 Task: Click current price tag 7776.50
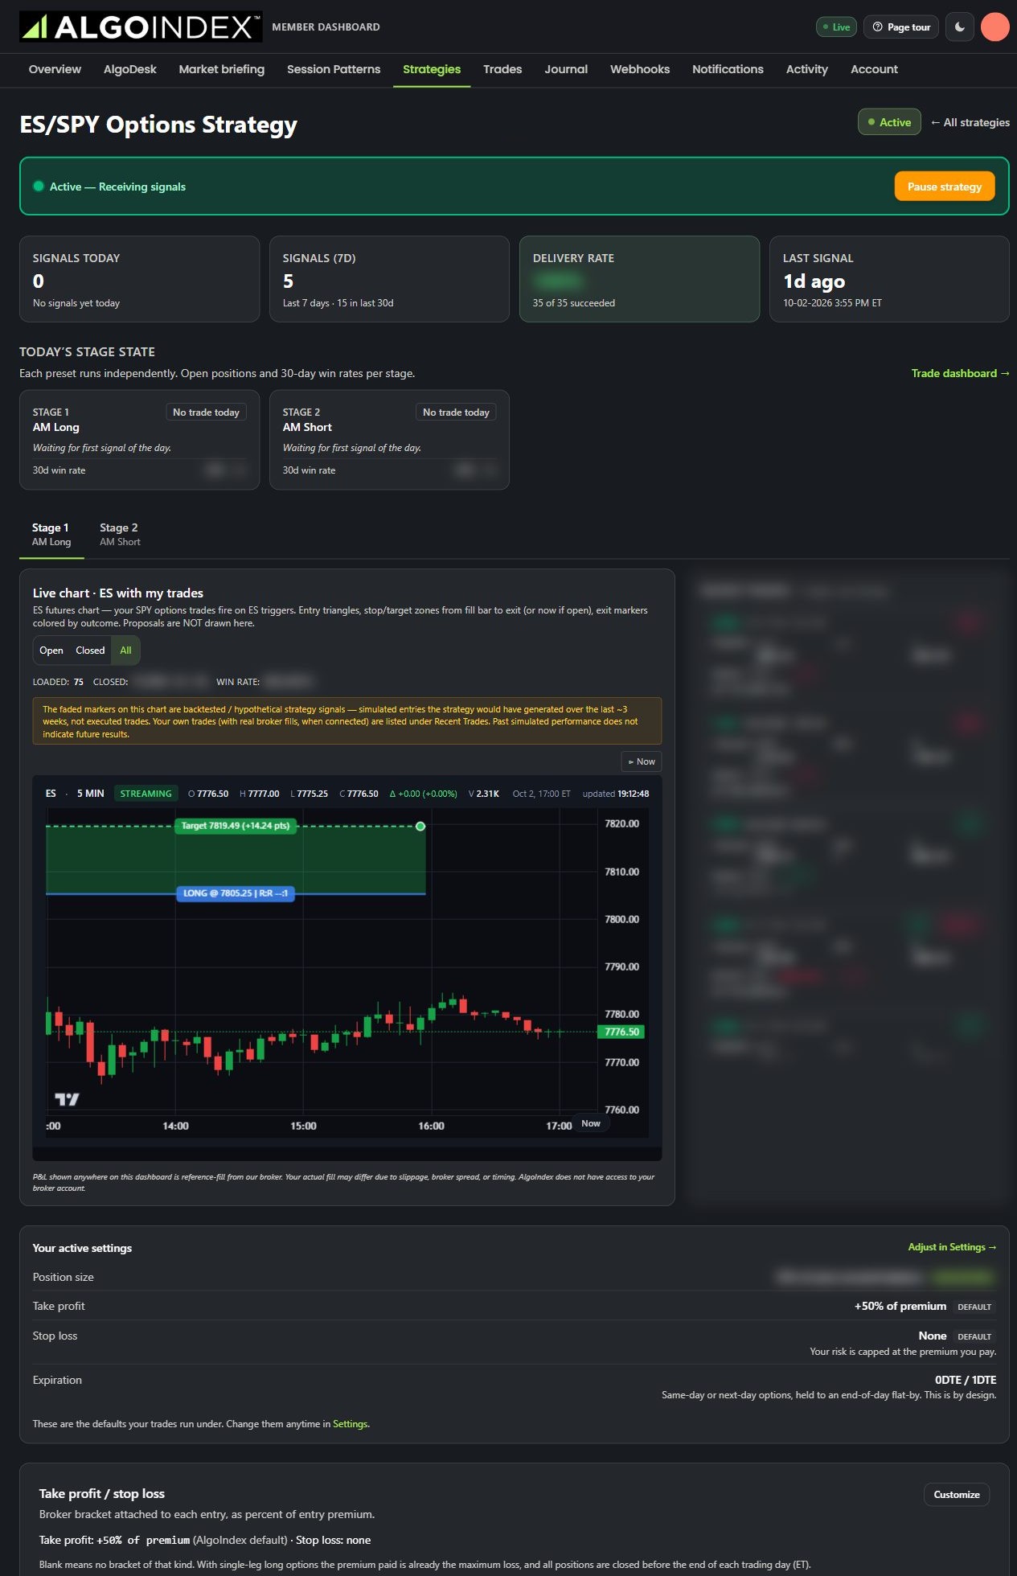pos(621,1032)
